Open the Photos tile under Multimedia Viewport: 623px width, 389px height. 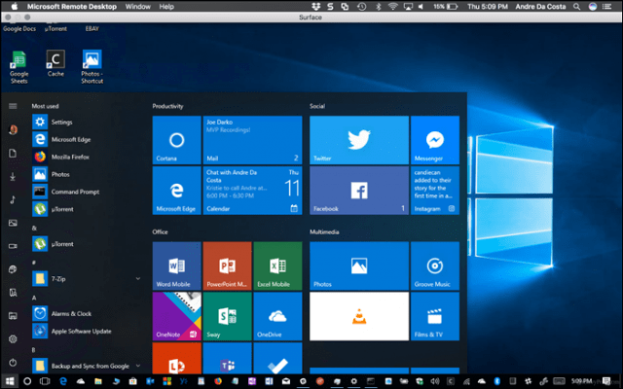(359, 265)
